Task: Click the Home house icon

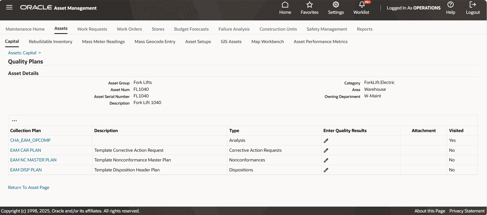Action: point(285,5)
